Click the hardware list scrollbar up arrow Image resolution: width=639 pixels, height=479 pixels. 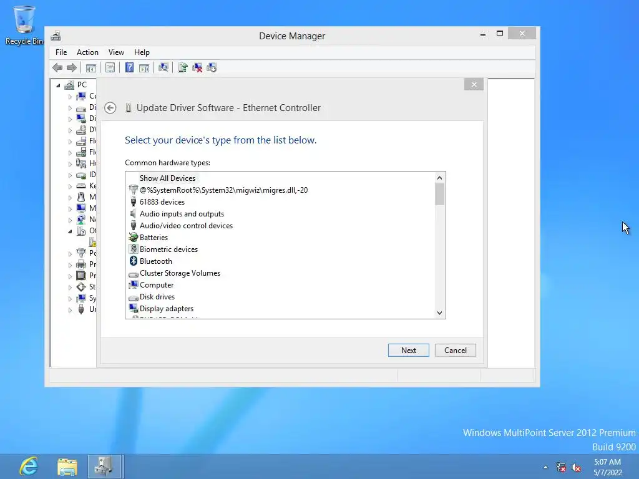click(x=439, y=178)
